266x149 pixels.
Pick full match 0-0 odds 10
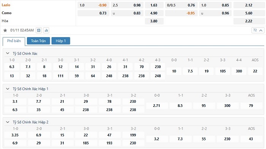pos(174,71)
